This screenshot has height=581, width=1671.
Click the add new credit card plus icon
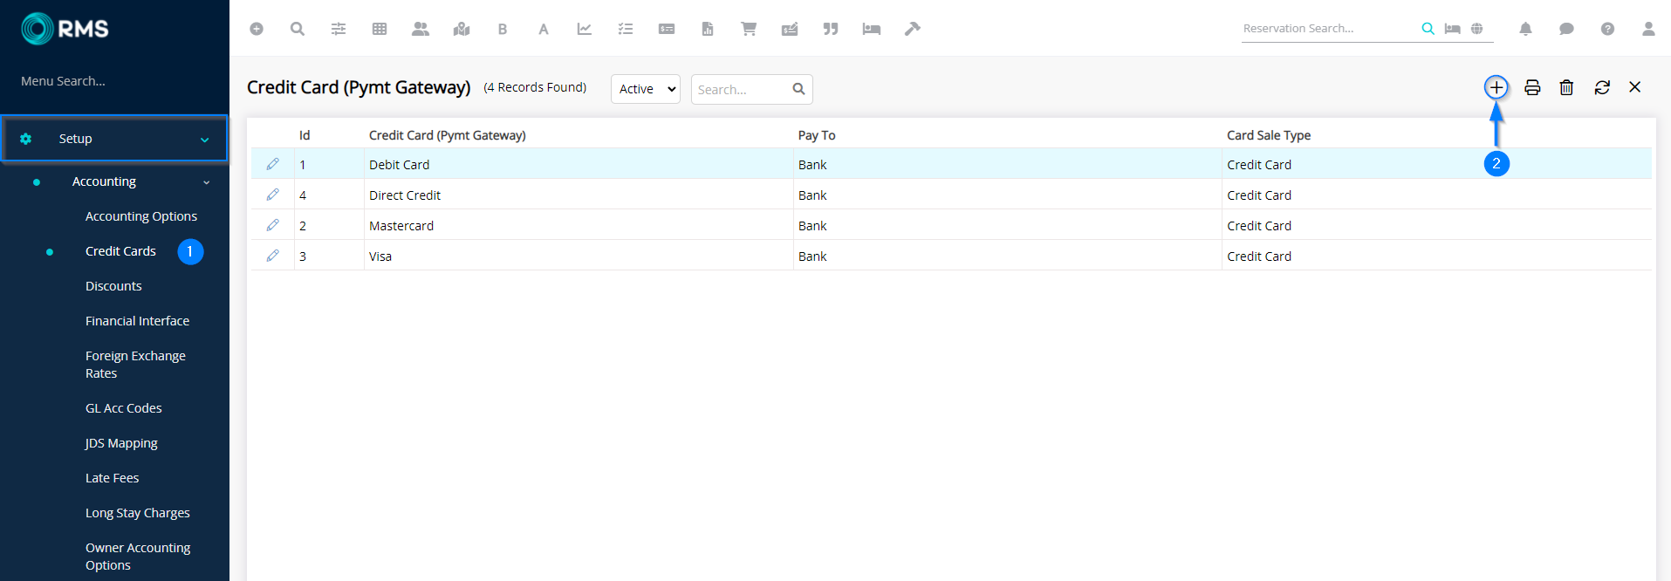[1496, 87]
